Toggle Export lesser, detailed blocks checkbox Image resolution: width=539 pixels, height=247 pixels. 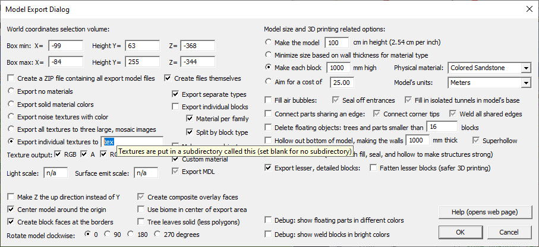[269, 168]
